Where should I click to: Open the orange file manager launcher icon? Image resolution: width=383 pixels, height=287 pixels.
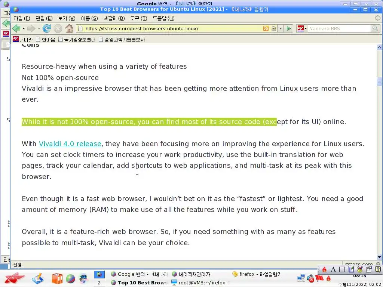point(57,278)
